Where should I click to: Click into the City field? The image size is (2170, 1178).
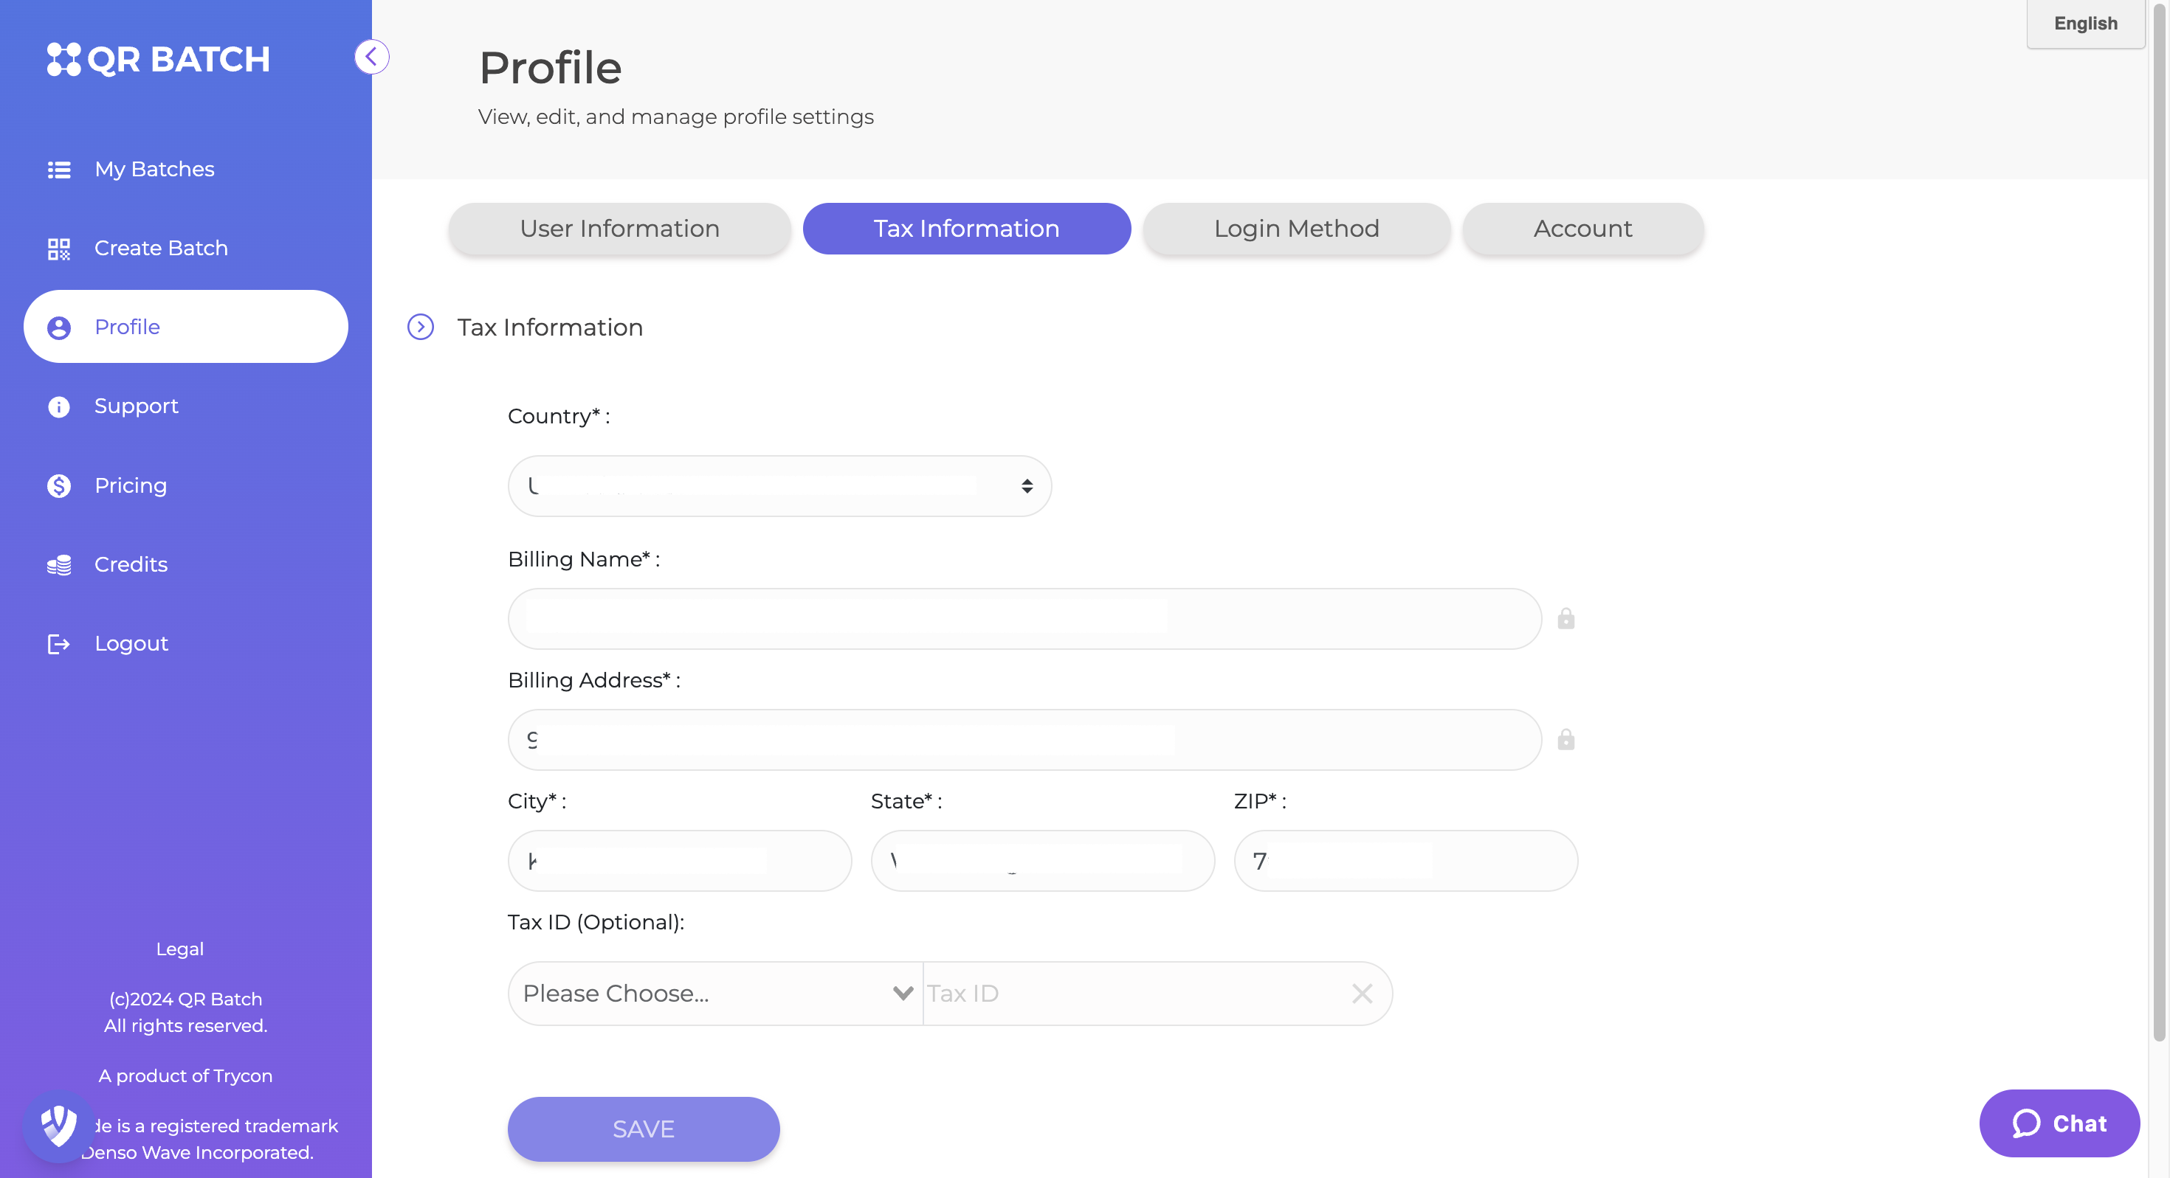pyautogui.click(x=680, y=861)
